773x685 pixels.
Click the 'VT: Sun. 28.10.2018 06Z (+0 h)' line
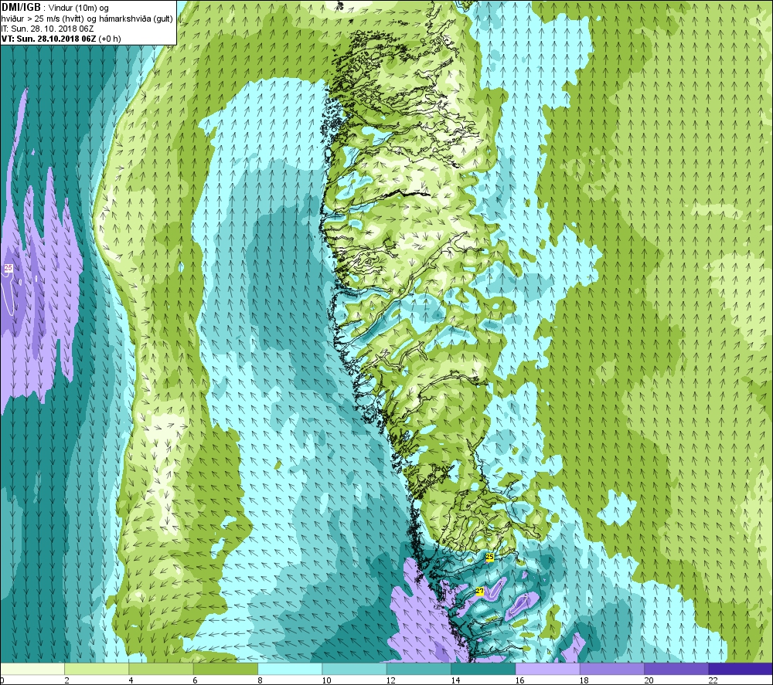pyautogui.click(x=60, y=39)
